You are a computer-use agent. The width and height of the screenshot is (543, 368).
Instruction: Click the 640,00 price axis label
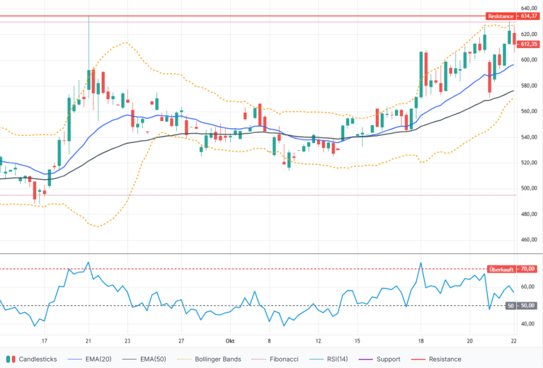[x=529, y=8]
